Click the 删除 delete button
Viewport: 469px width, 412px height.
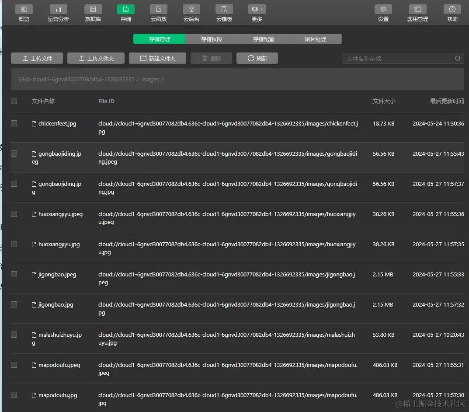tap(212, 58)
